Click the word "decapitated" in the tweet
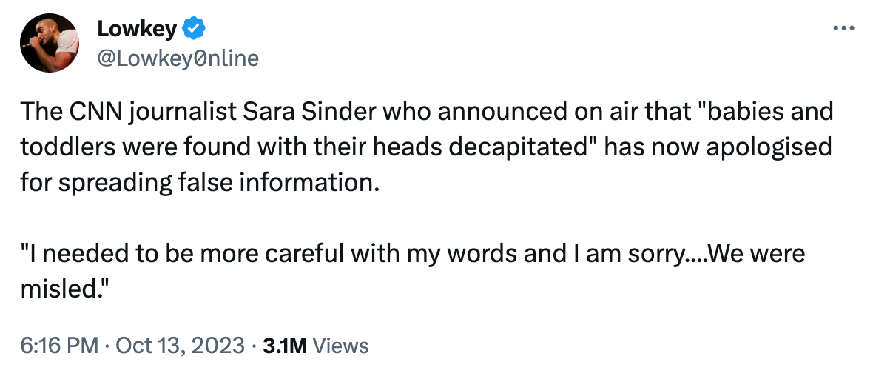 [526, 147]
